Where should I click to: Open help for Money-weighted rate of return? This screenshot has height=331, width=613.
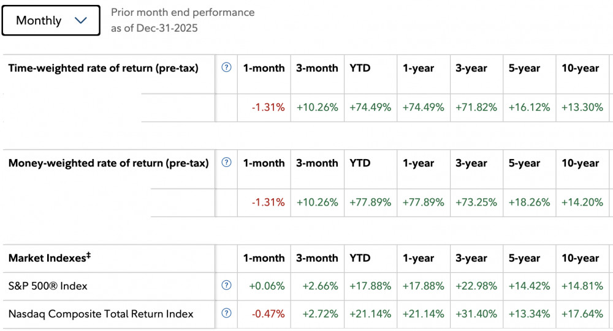(226, 163)
